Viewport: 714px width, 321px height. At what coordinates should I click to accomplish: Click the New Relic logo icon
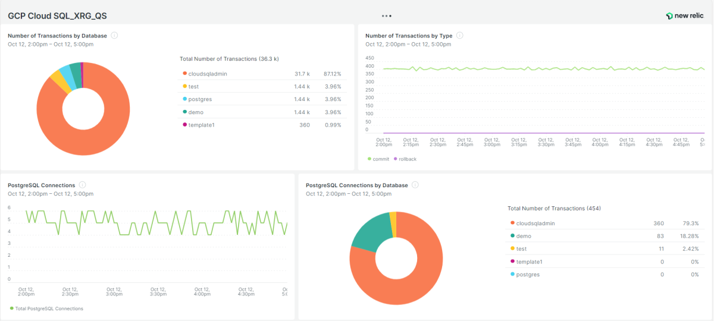(669, 16)
